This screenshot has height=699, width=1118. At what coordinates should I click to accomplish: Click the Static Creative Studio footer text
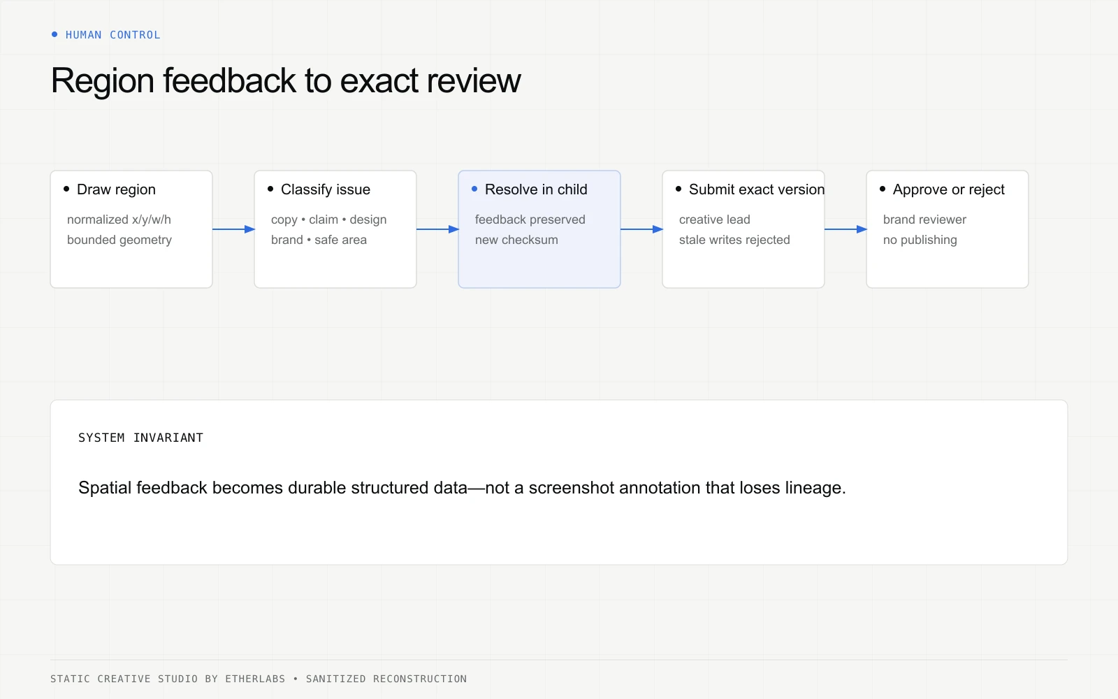coord(259,679)
